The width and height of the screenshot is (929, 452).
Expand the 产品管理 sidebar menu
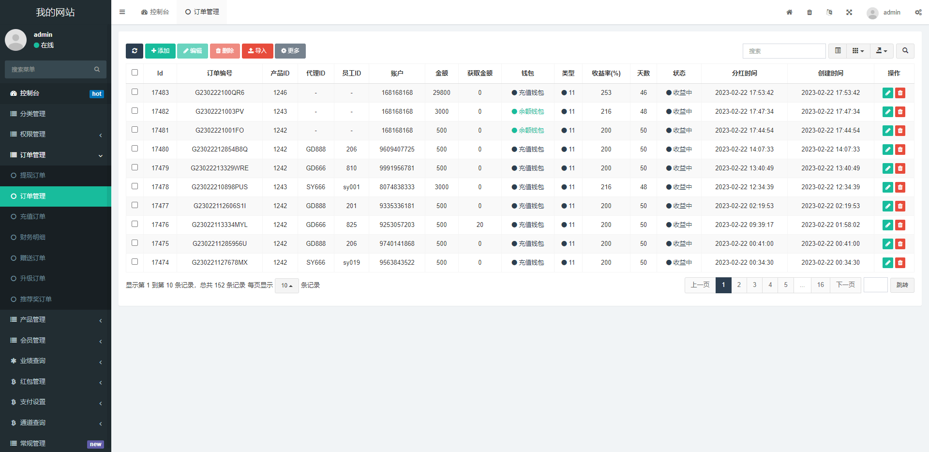(56, 320)
